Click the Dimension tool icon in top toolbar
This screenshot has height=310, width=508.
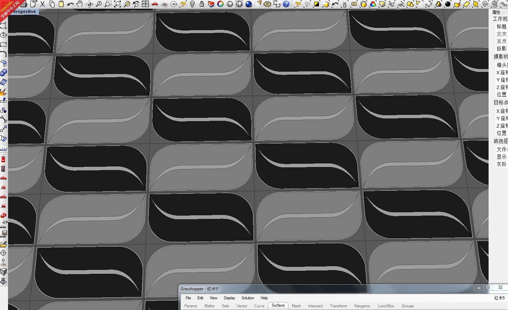click(x=277, y=4)
